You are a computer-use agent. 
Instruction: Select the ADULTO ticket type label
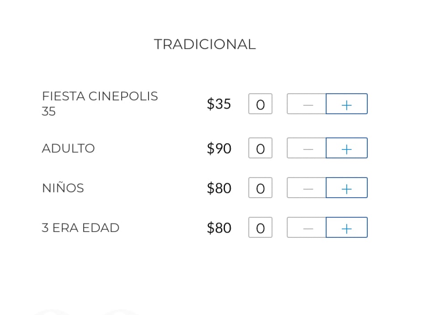[x=68, y=148]
